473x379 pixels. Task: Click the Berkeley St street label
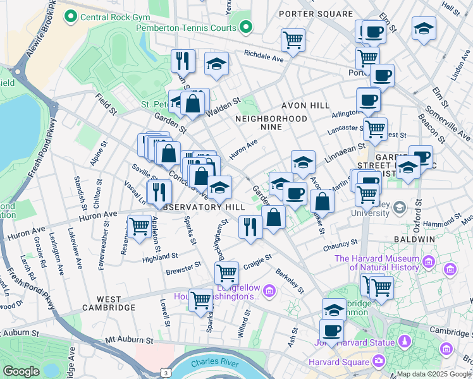290,281
